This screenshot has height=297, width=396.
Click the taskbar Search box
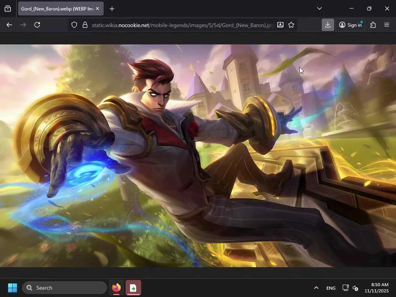(65, 288)
